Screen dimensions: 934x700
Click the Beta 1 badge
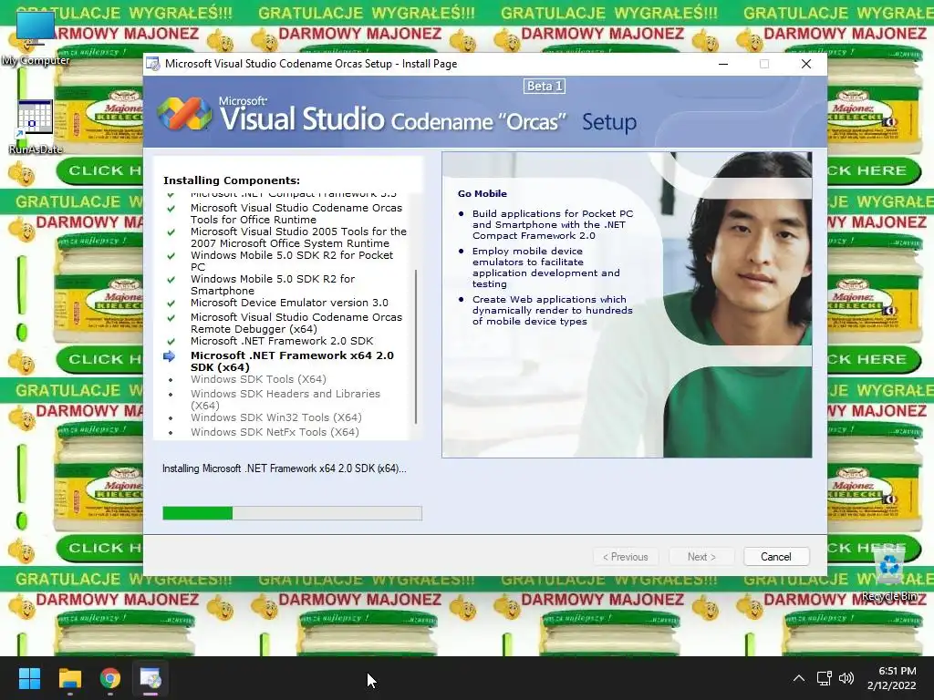point(545,87)
